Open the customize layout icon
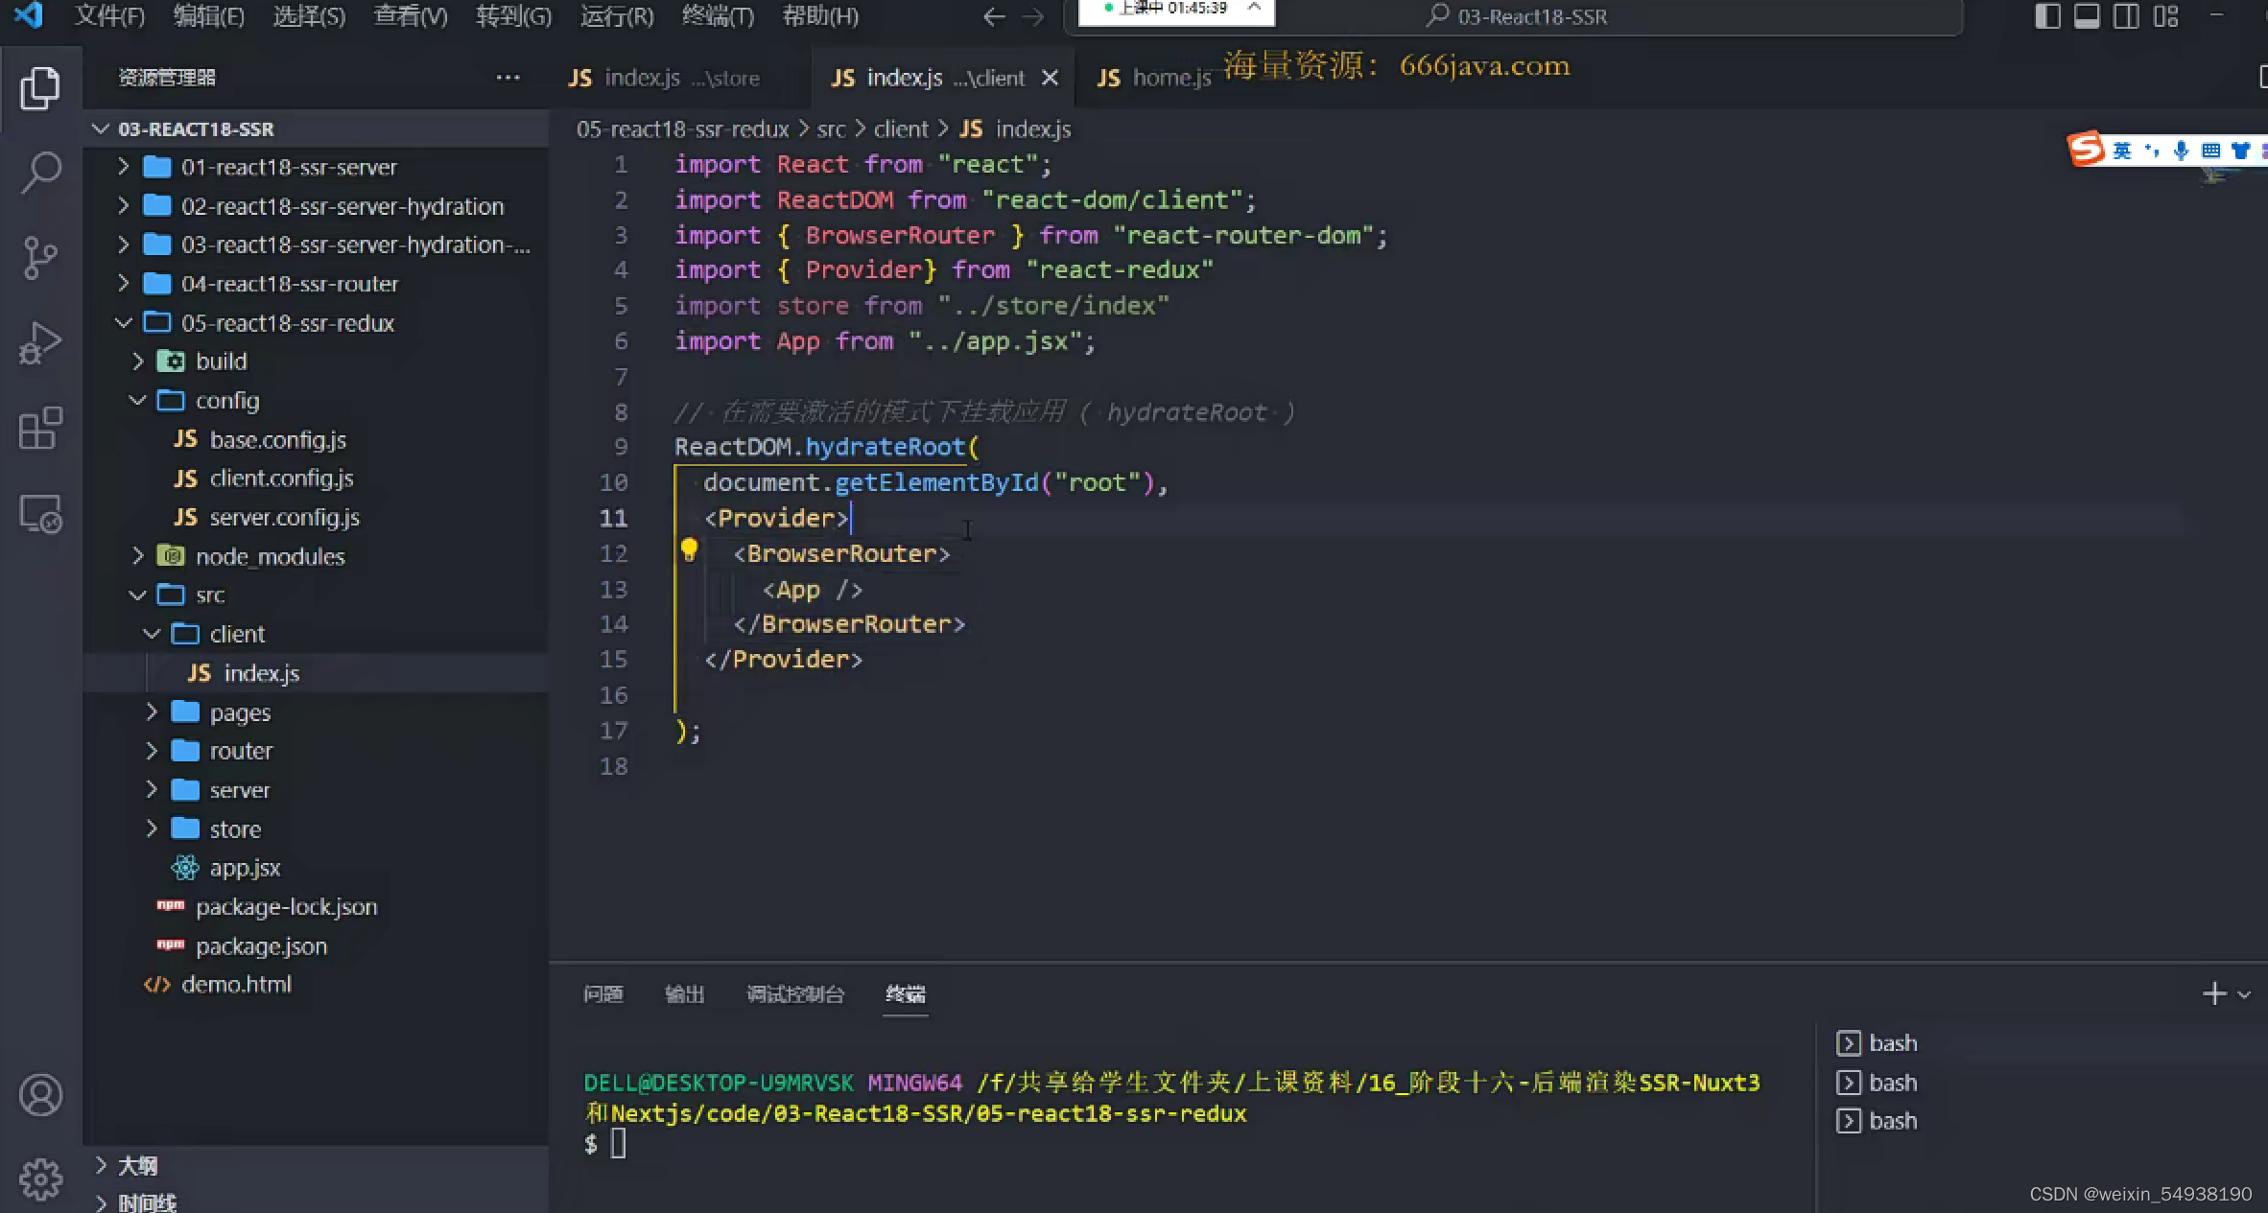This screenshot has width=2268, height=1213. pyautogui.click(x=2165, y=16)
